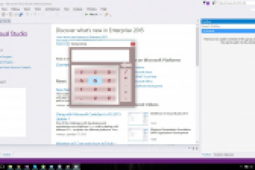Viewport: 255px width, 170px height.
Task: Open the Analyze menu
Action: [78, 9]
